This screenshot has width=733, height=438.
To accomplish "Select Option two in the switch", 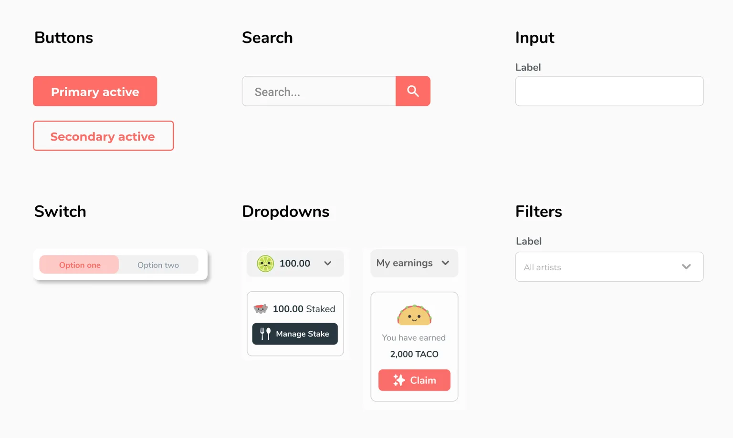I will pos(158,265).
